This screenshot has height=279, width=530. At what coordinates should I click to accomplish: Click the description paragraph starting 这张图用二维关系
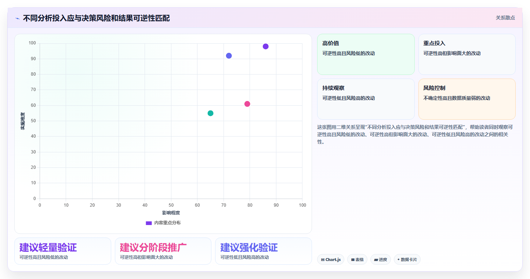[x=414, y=134]
